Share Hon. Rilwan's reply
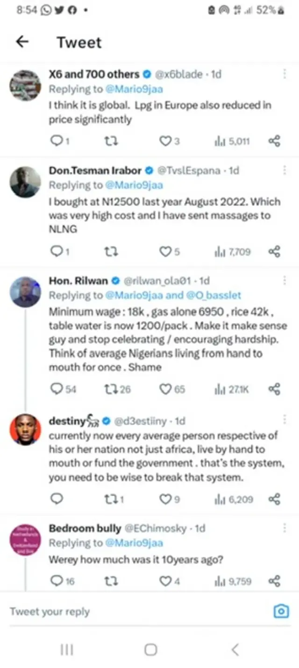This screenshot has height=668, width=299. click(x=274, y=389)
